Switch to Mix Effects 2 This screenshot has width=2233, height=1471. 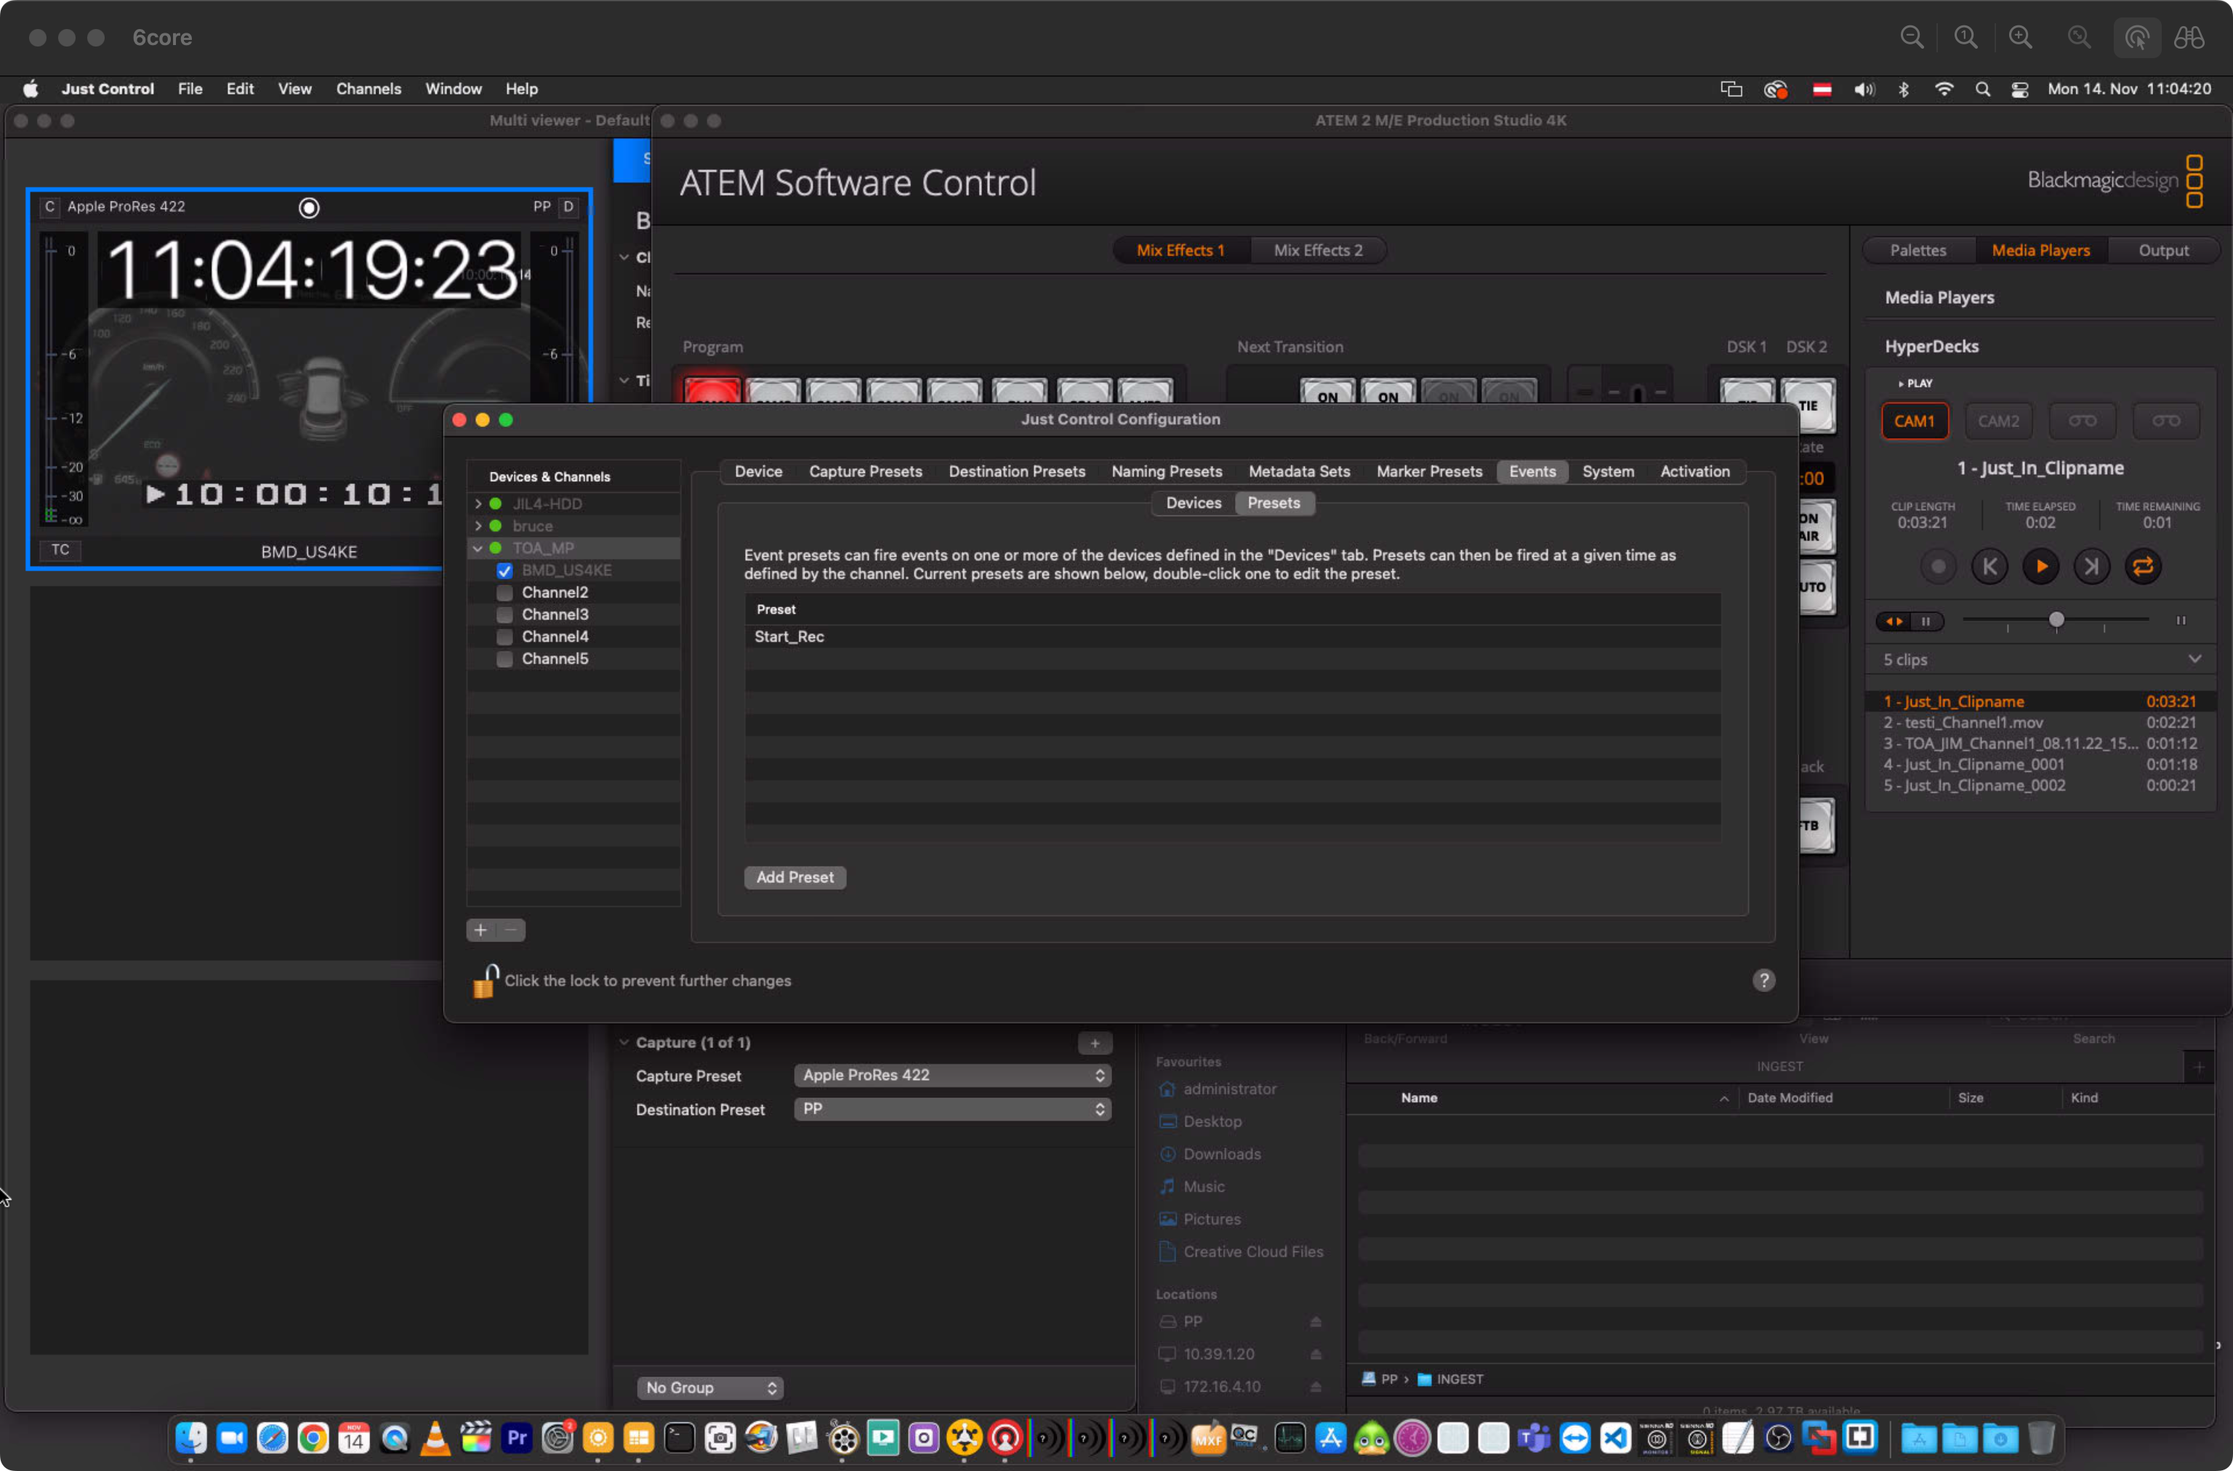pos(1317,251)
